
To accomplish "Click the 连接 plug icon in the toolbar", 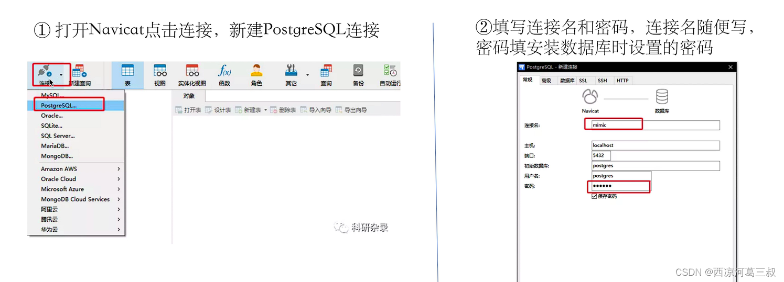I will point(45,72).
